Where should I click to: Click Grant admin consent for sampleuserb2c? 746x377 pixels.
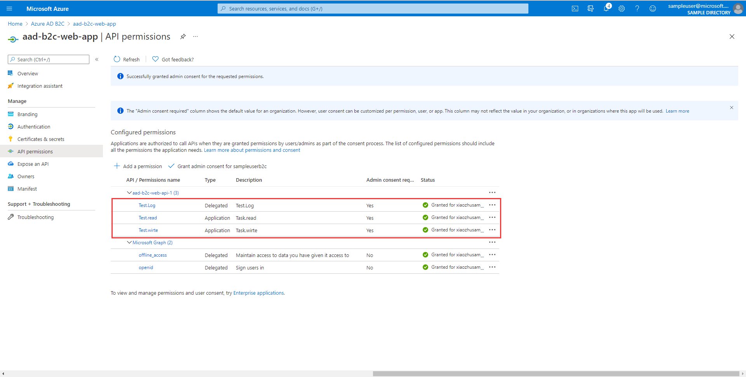[218, 166]
